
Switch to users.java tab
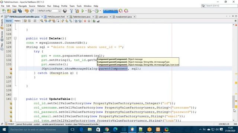(103, 17)
